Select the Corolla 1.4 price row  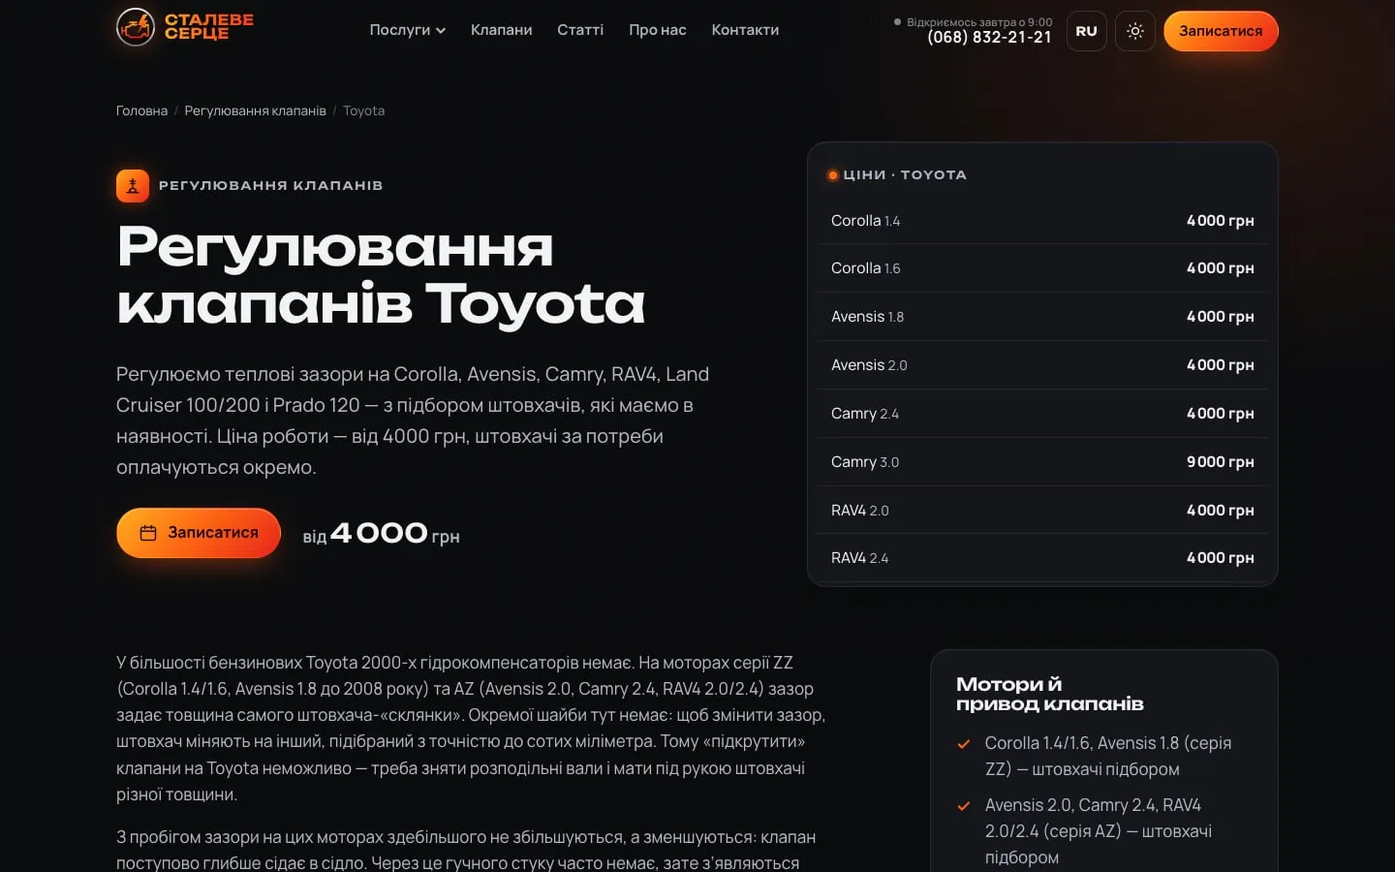click(1042, 221)
